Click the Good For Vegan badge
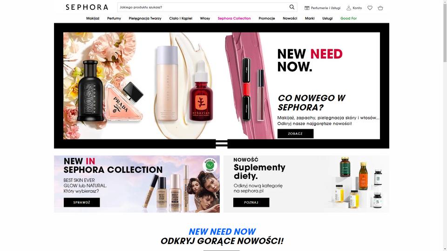Screen dimensions: 447x251 [210, 165]
